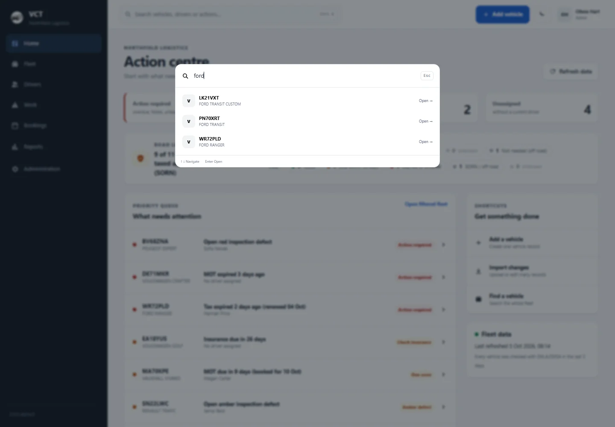615x427 pixels.
Task: Click the "Enter Open" hint in palette footer
Action: (214, 161)
